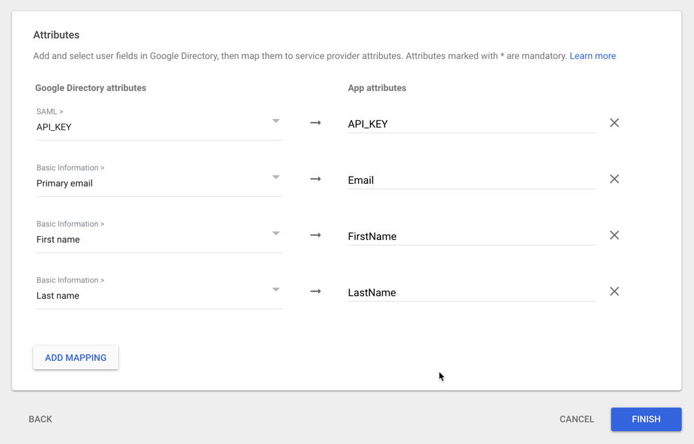
Task: Open the SAML API_KEY attribute dropdown
Action: click(276, 121)
